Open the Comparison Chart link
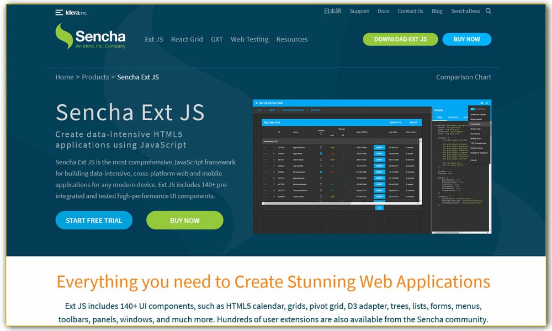This screenshot has height=331, width=552. click(464, 77)
